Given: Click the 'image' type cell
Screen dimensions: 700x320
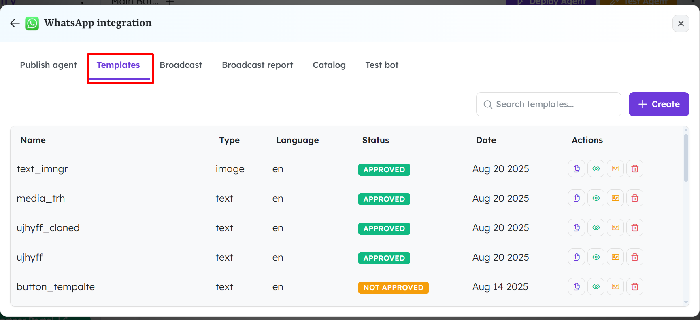Looking at the screenshot, I should [x=230, y=169].
